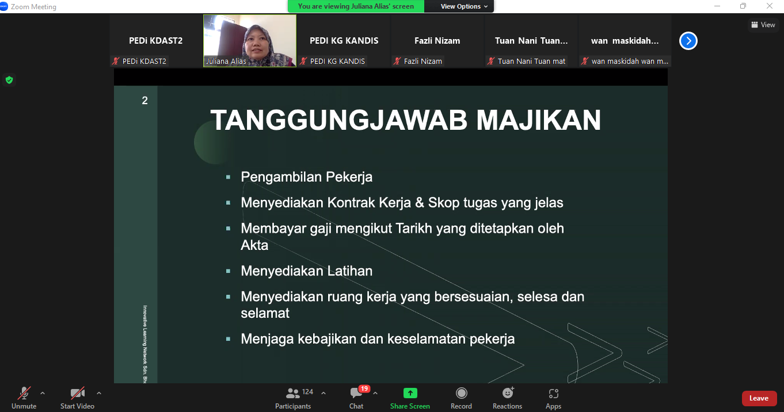Open the View Options dropdown
The image size is (784, 412).
click(x=464, y=6)
